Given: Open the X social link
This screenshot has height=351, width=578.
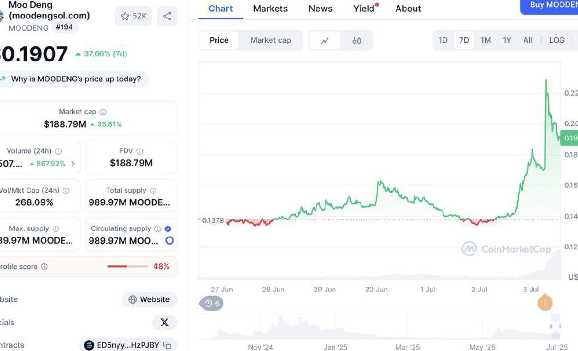Looking at the screenshot, I should click(164, 323).
